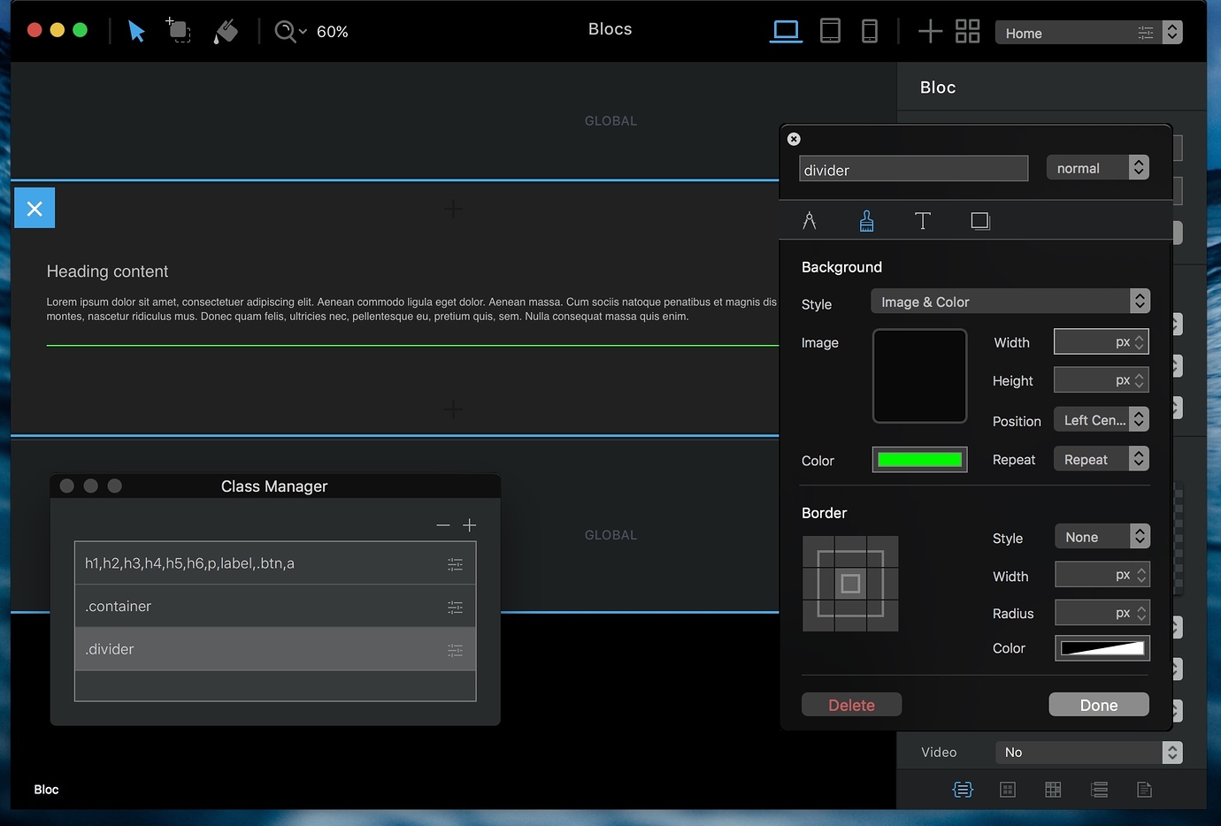The image size is (1221, 826).
Task: Switch to tablet breakpoint view
Action: click(830, 30)
